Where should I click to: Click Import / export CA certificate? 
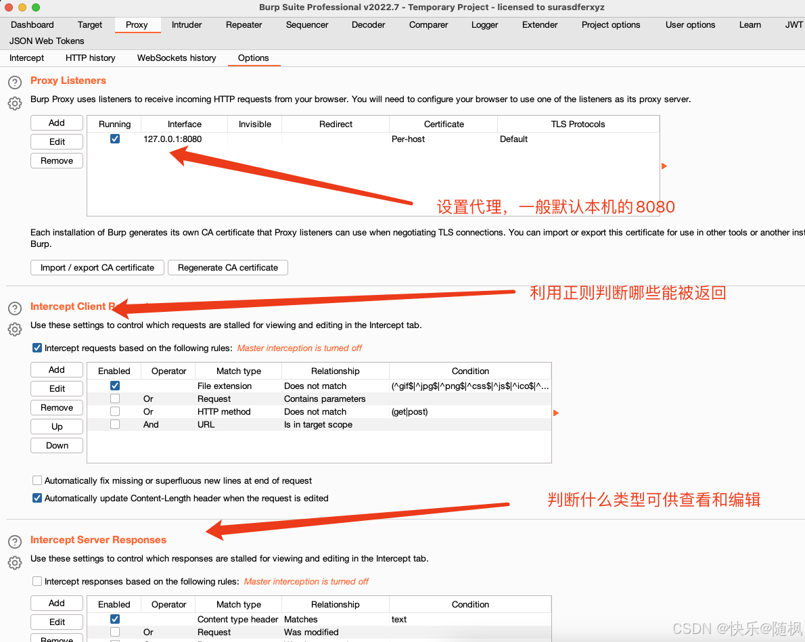pyautogui.click(x=97, y=268)
